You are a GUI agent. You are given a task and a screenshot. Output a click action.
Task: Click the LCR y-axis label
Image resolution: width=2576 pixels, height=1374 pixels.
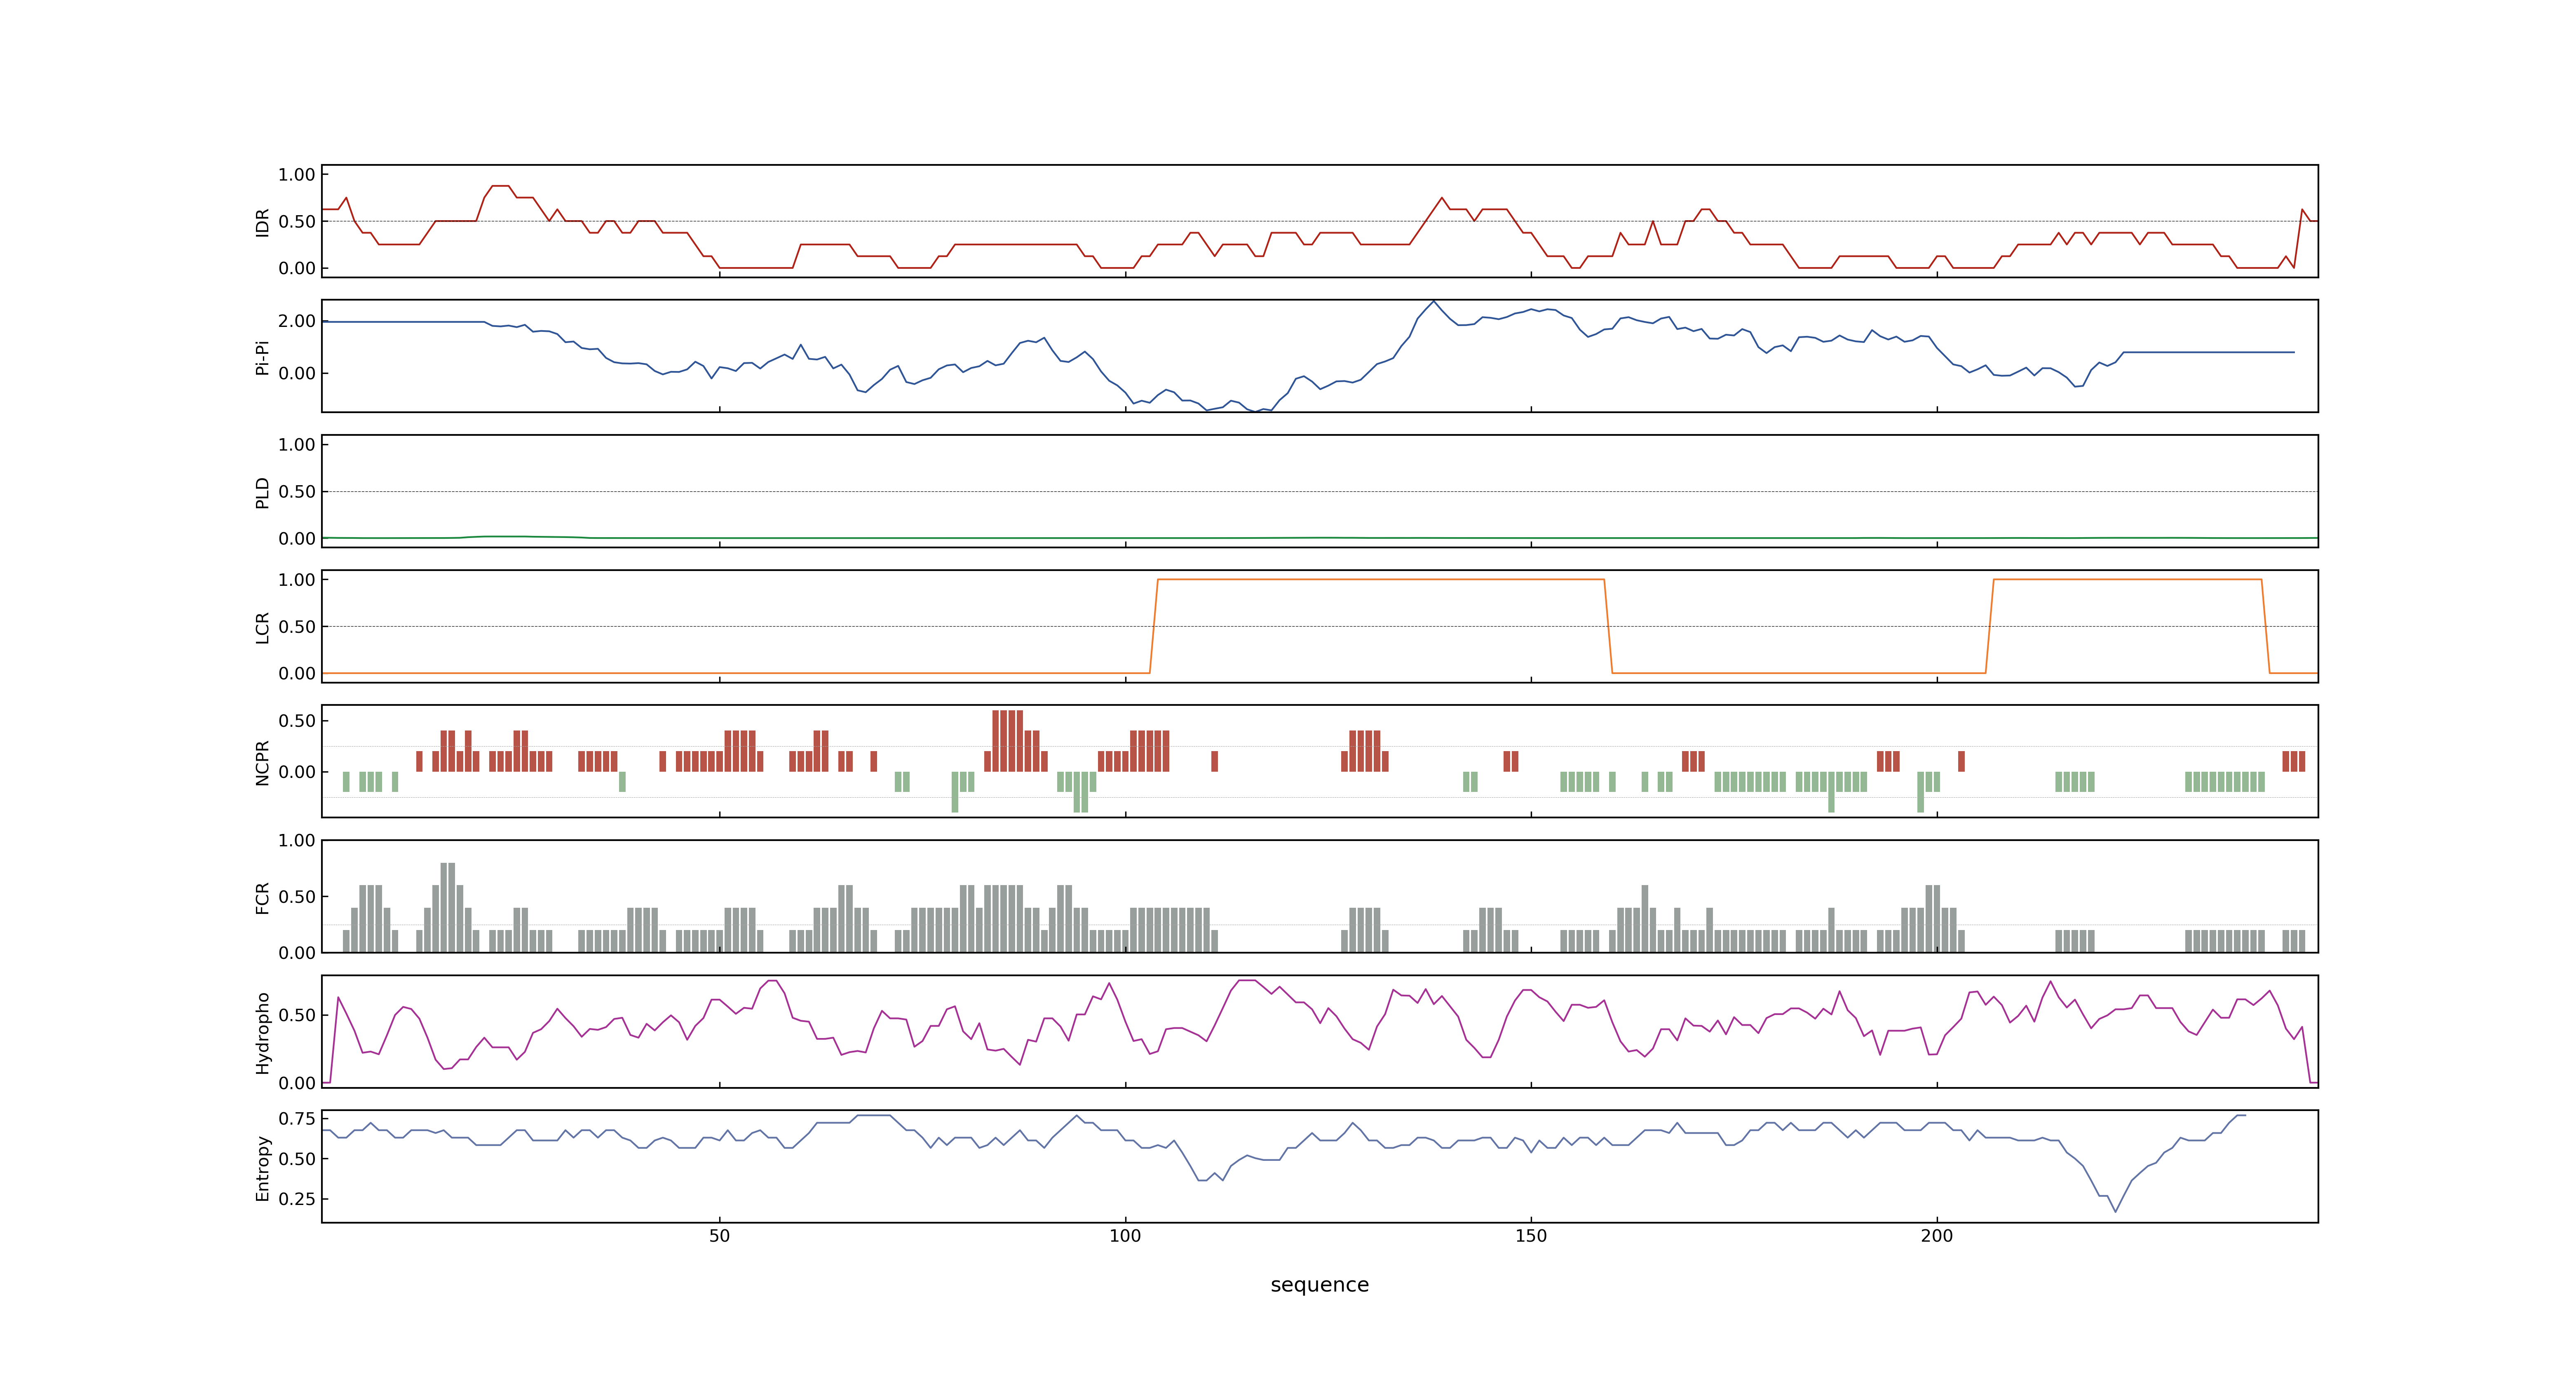point(262,627)
